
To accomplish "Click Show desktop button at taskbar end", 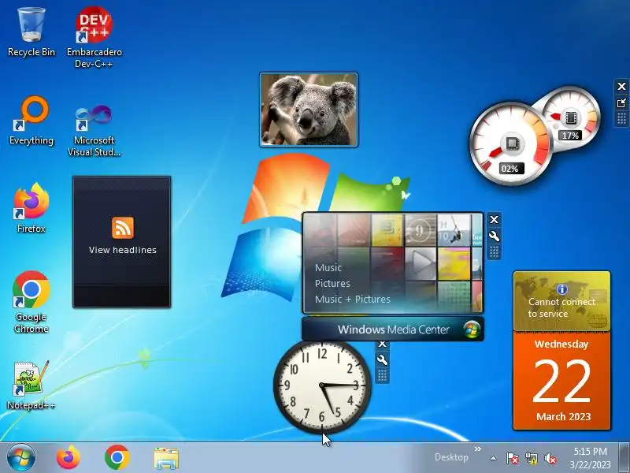I will tap(624, 457).
